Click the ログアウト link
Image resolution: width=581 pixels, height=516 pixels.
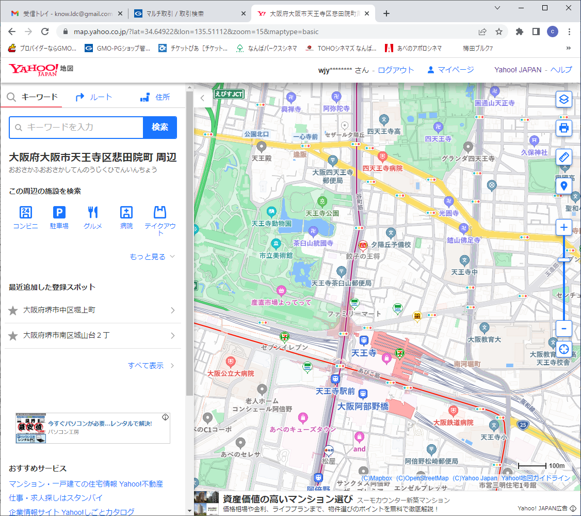coord(396,70)
